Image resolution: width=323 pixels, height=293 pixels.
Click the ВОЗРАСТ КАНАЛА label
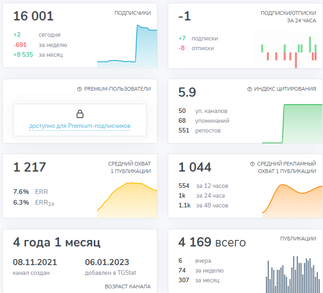[x=127, y=286]
